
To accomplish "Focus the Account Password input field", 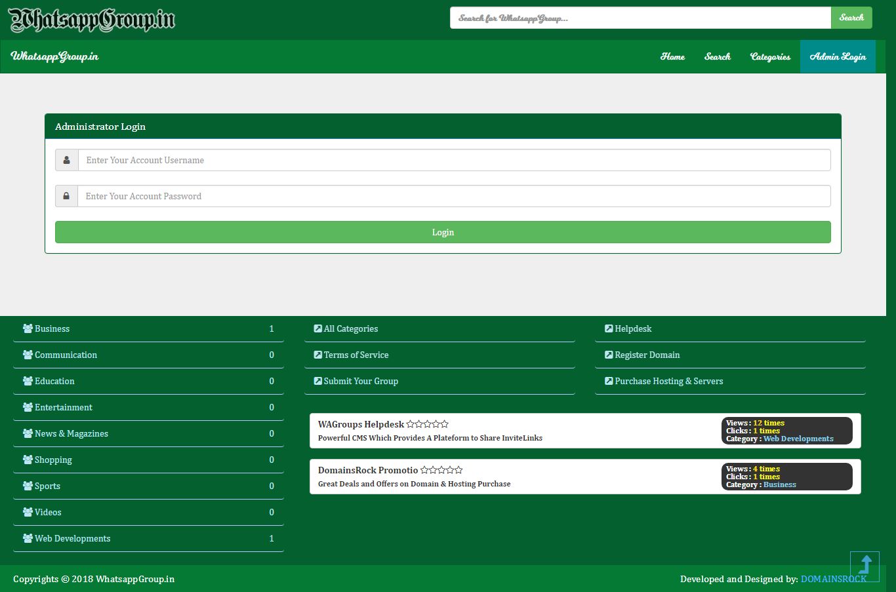I will click(454, 196).
